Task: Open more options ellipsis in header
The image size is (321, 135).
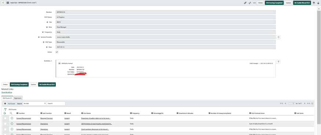Action: coord(255,3)
